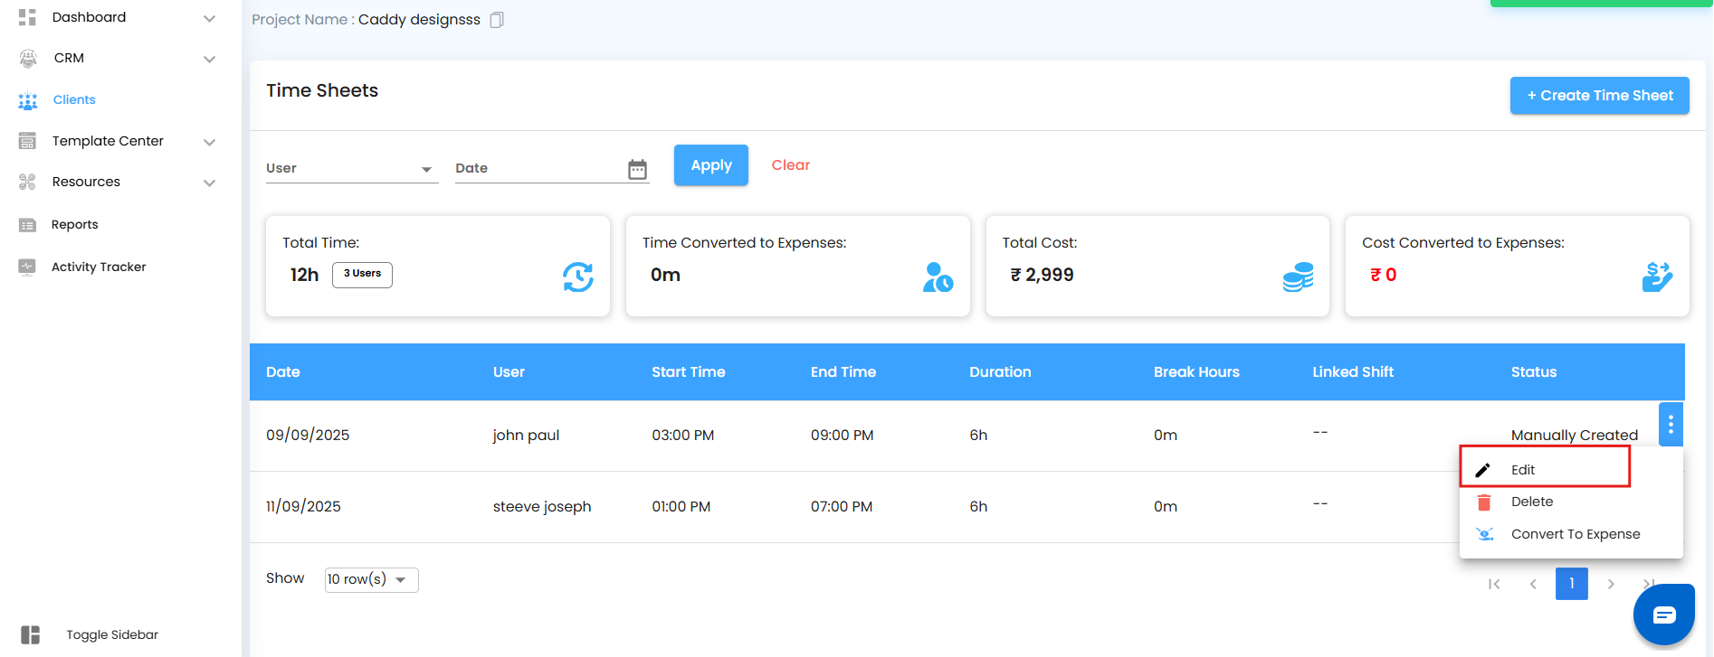The height and width of the screenshot is (657, 1714).
Task: Click the three-dot row actions icon
Action: coord(1671,423)
